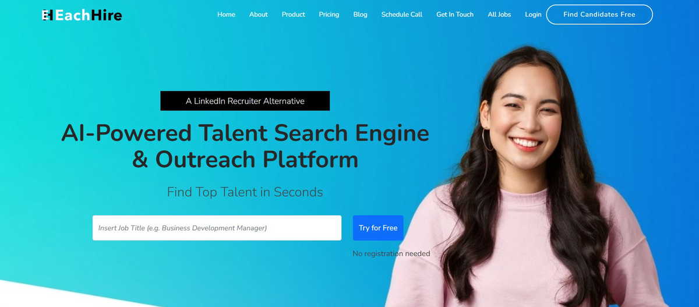Click the Find Candidates Free button
This screenshot has width=699, height=307.
point(599,15)
